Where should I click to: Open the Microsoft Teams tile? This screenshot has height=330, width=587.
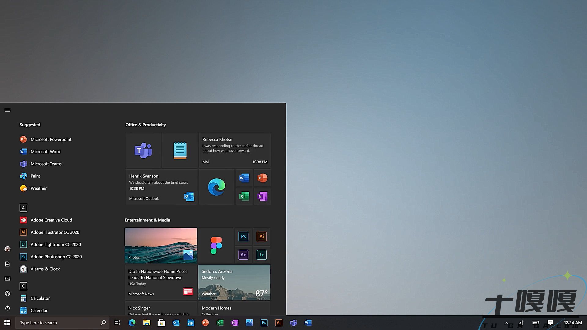pyautogui.click(x=143, y=150)
